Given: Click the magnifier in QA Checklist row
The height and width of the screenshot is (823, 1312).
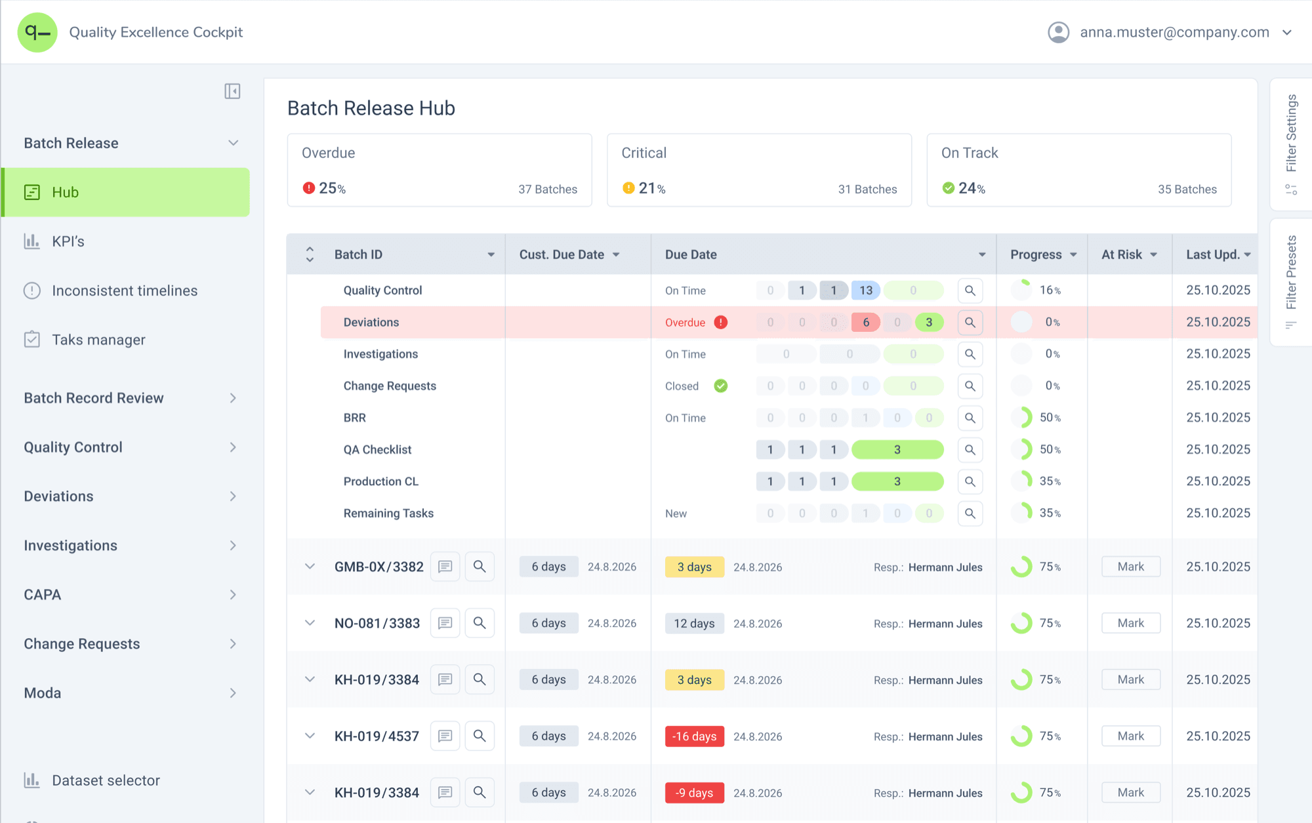Looking at the screenshot, I should click(970, 449).
